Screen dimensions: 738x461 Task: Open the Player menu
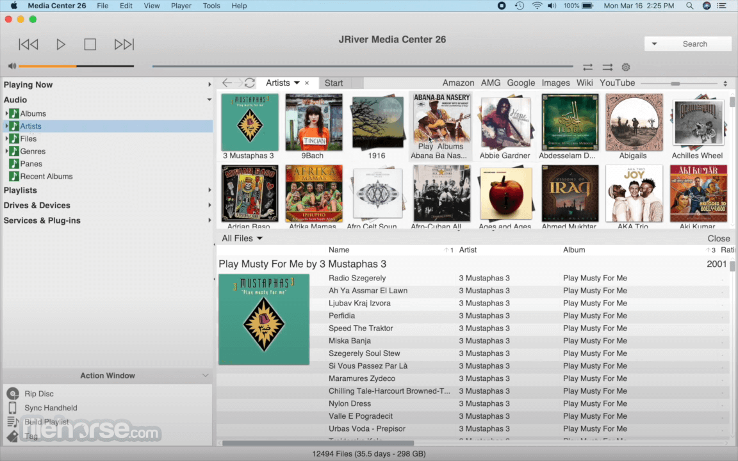(x=181, y=6)
